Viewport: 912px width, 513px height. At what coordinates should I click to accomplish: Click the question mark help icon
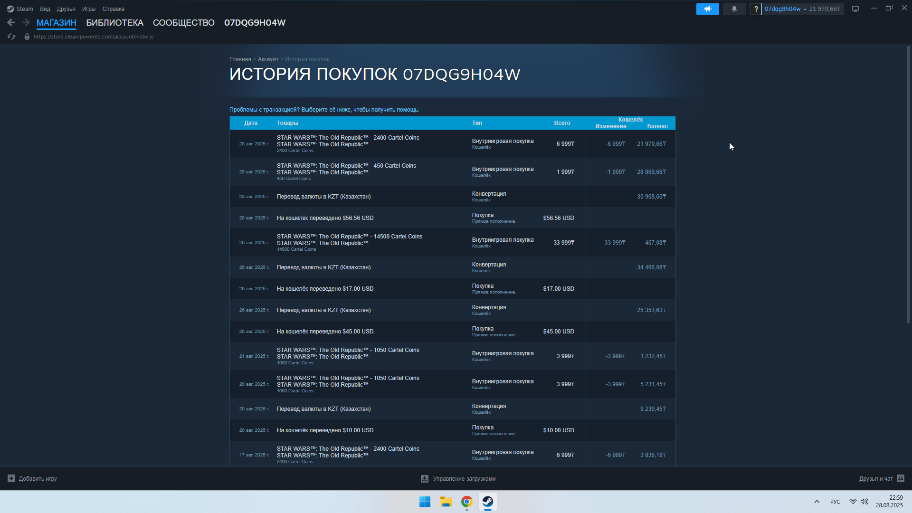[756, 9]
